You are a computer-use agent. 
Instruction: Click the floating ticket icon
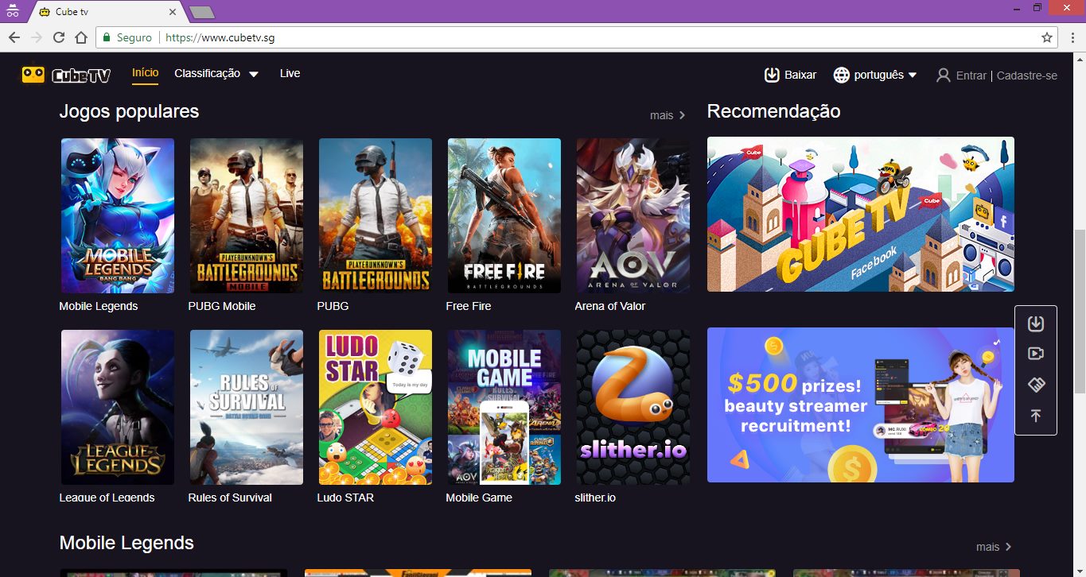pyautogui.click(x=1036, y=385)
